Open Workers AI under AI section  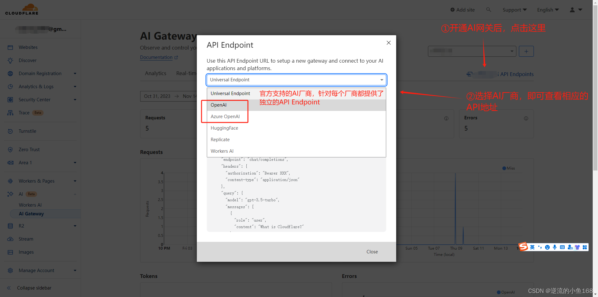pyautogui.click(x=30, y=205)
